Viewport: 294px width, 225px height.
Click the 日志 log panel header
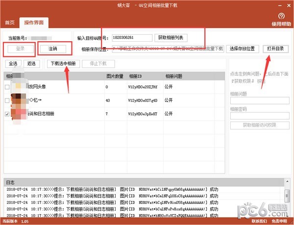tap(144, 182)
